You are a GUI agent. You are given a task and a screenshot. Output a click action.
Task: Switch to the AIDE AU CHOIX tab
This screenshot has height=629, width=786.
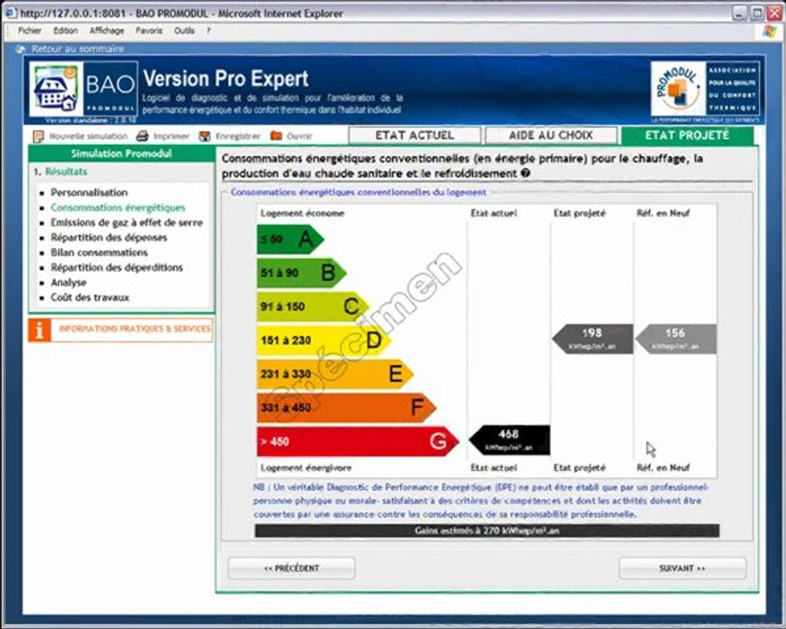pos(551,135)
